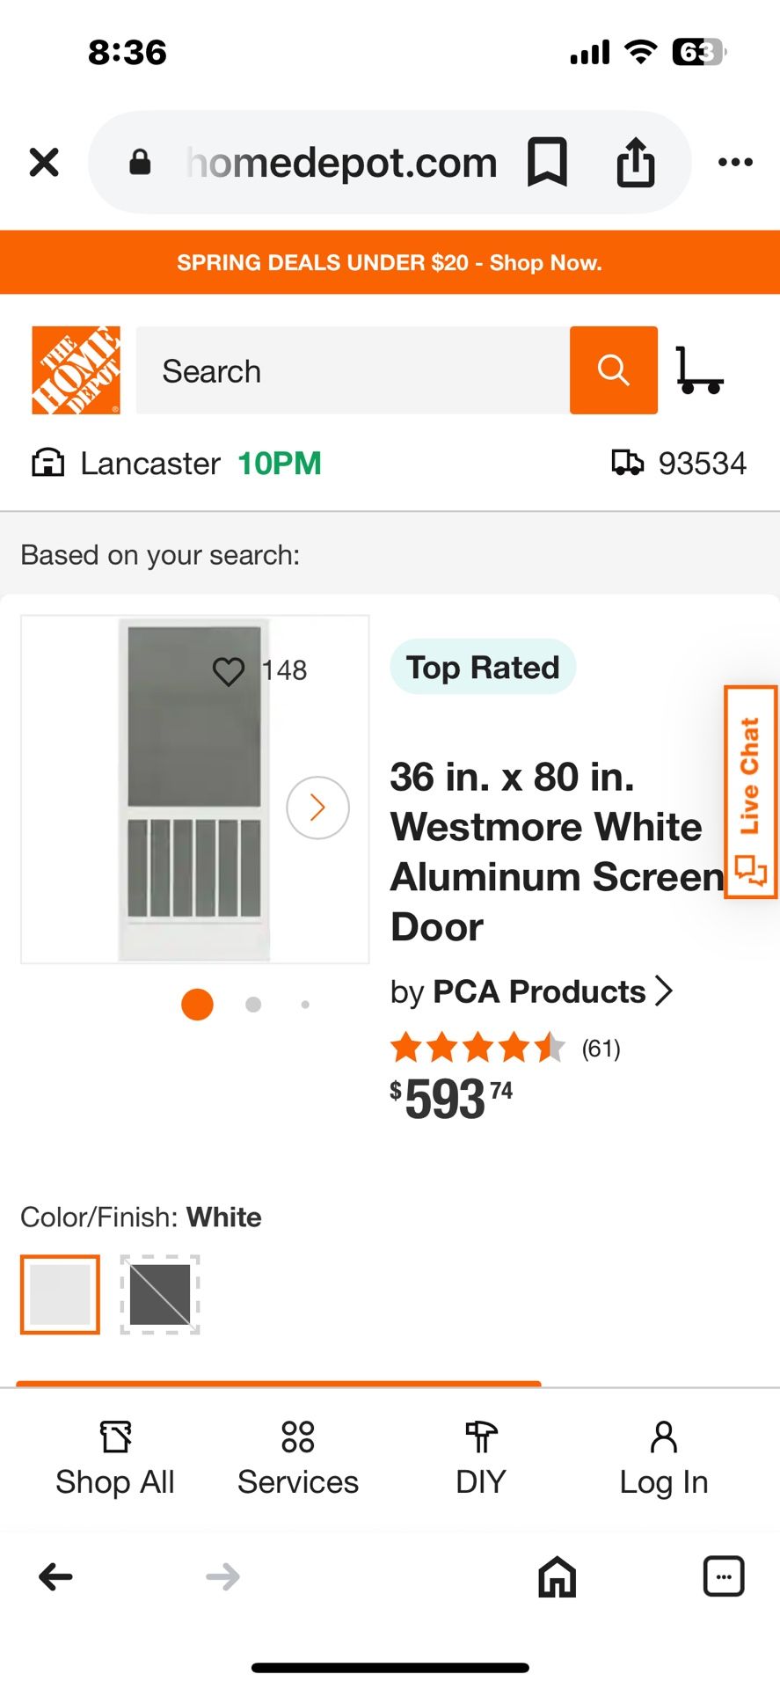Tap the orange search magnifier button
Screen dimensions: 780x1689
tap(613, 370)
